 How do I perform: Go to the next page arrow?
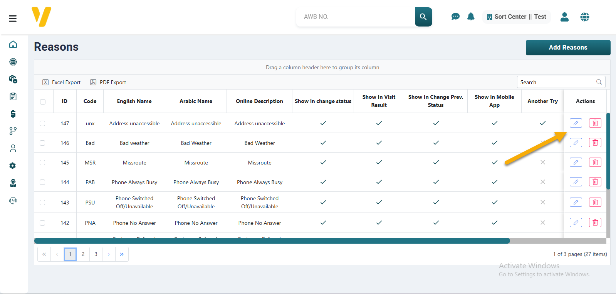(x=109, y=254)
